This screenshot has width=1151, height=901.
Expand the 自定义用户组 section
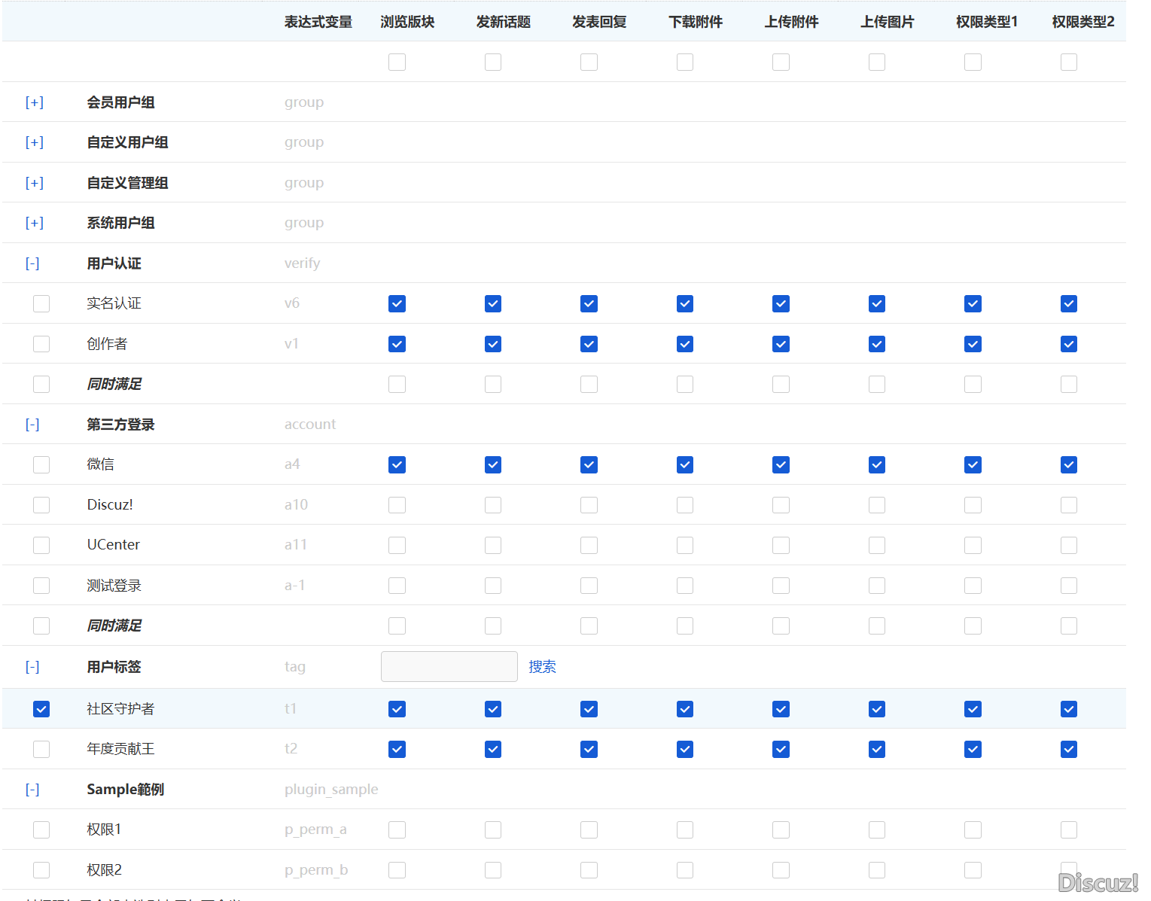pos(34,142)
